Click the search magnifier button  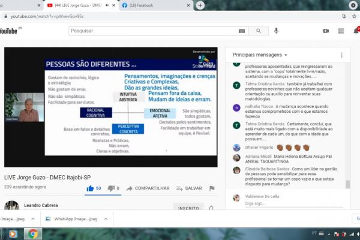click(259, 31)
